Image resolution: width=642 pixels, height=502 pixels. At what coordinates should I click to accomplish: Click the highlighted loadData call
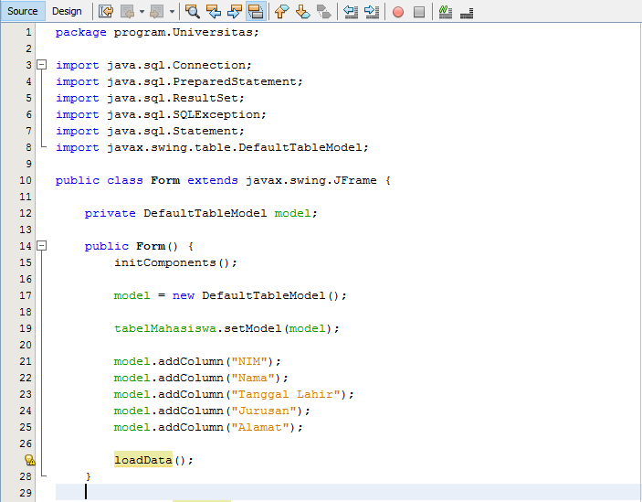pos(142,460)
